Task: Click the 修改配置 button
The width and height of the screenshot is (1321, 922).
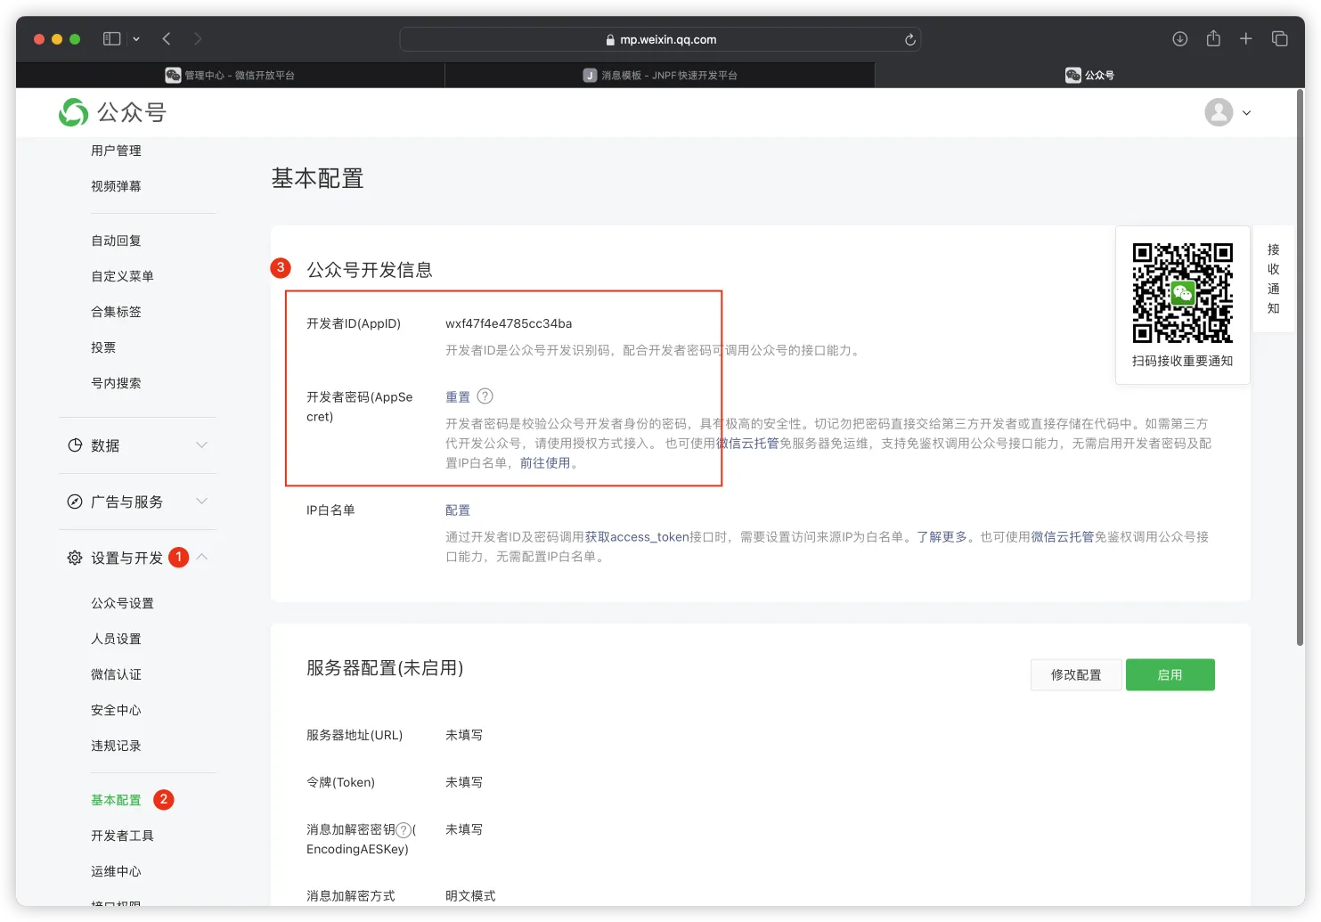Action: pyautogui.click(x=1075, y=675)
